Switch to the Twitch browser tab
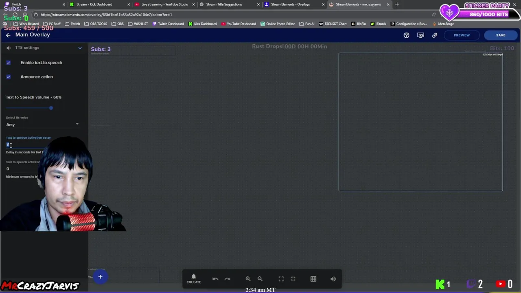 [x=35, y=4]
